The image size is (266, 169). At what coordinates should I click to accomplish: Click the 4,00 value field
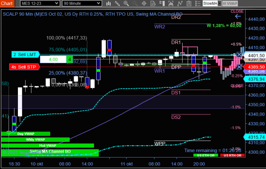53,59
